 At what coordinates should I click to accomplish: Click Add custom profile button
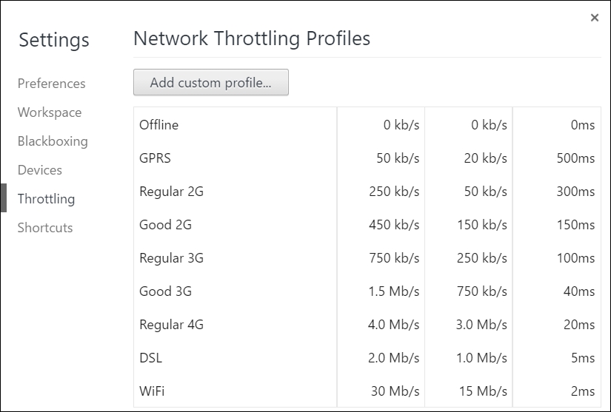tap(211, 82)
